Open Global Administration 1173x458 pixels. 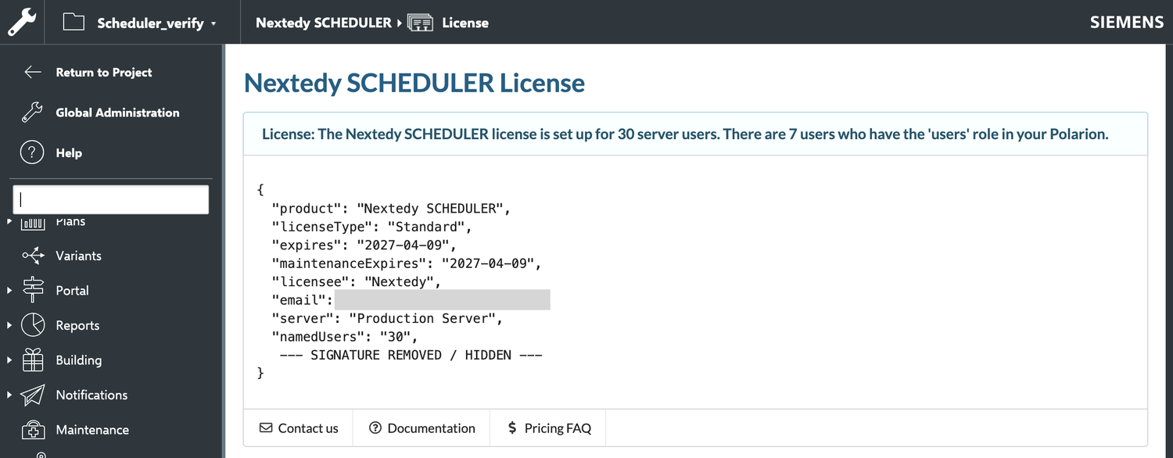(x=117, y=113)
